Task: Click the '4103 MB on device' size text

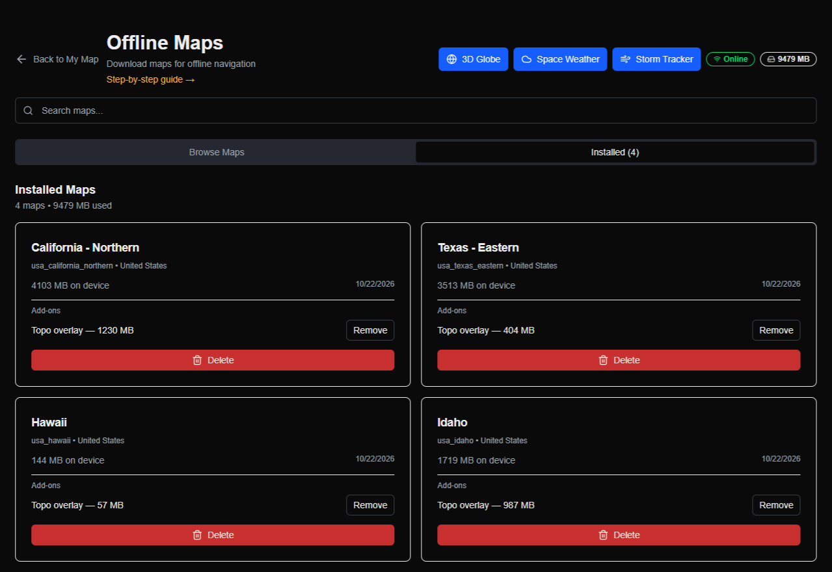Action: tap(70, 285)
